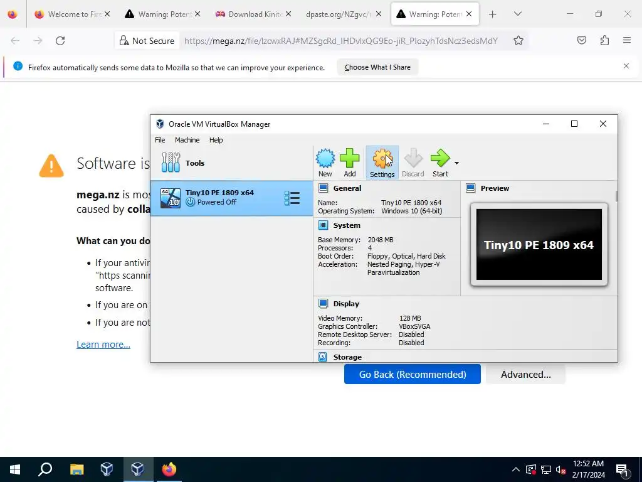Open a new Firefox tab
642x482 pixels.
[x=493, y=14]
